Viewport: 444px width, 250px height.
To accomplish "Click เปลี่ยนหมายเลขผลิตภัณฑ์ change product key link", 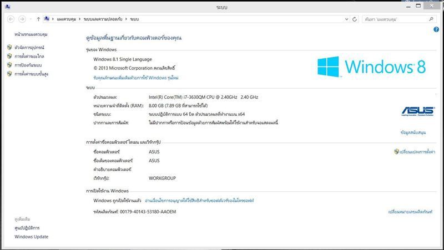I will [410, 212].
